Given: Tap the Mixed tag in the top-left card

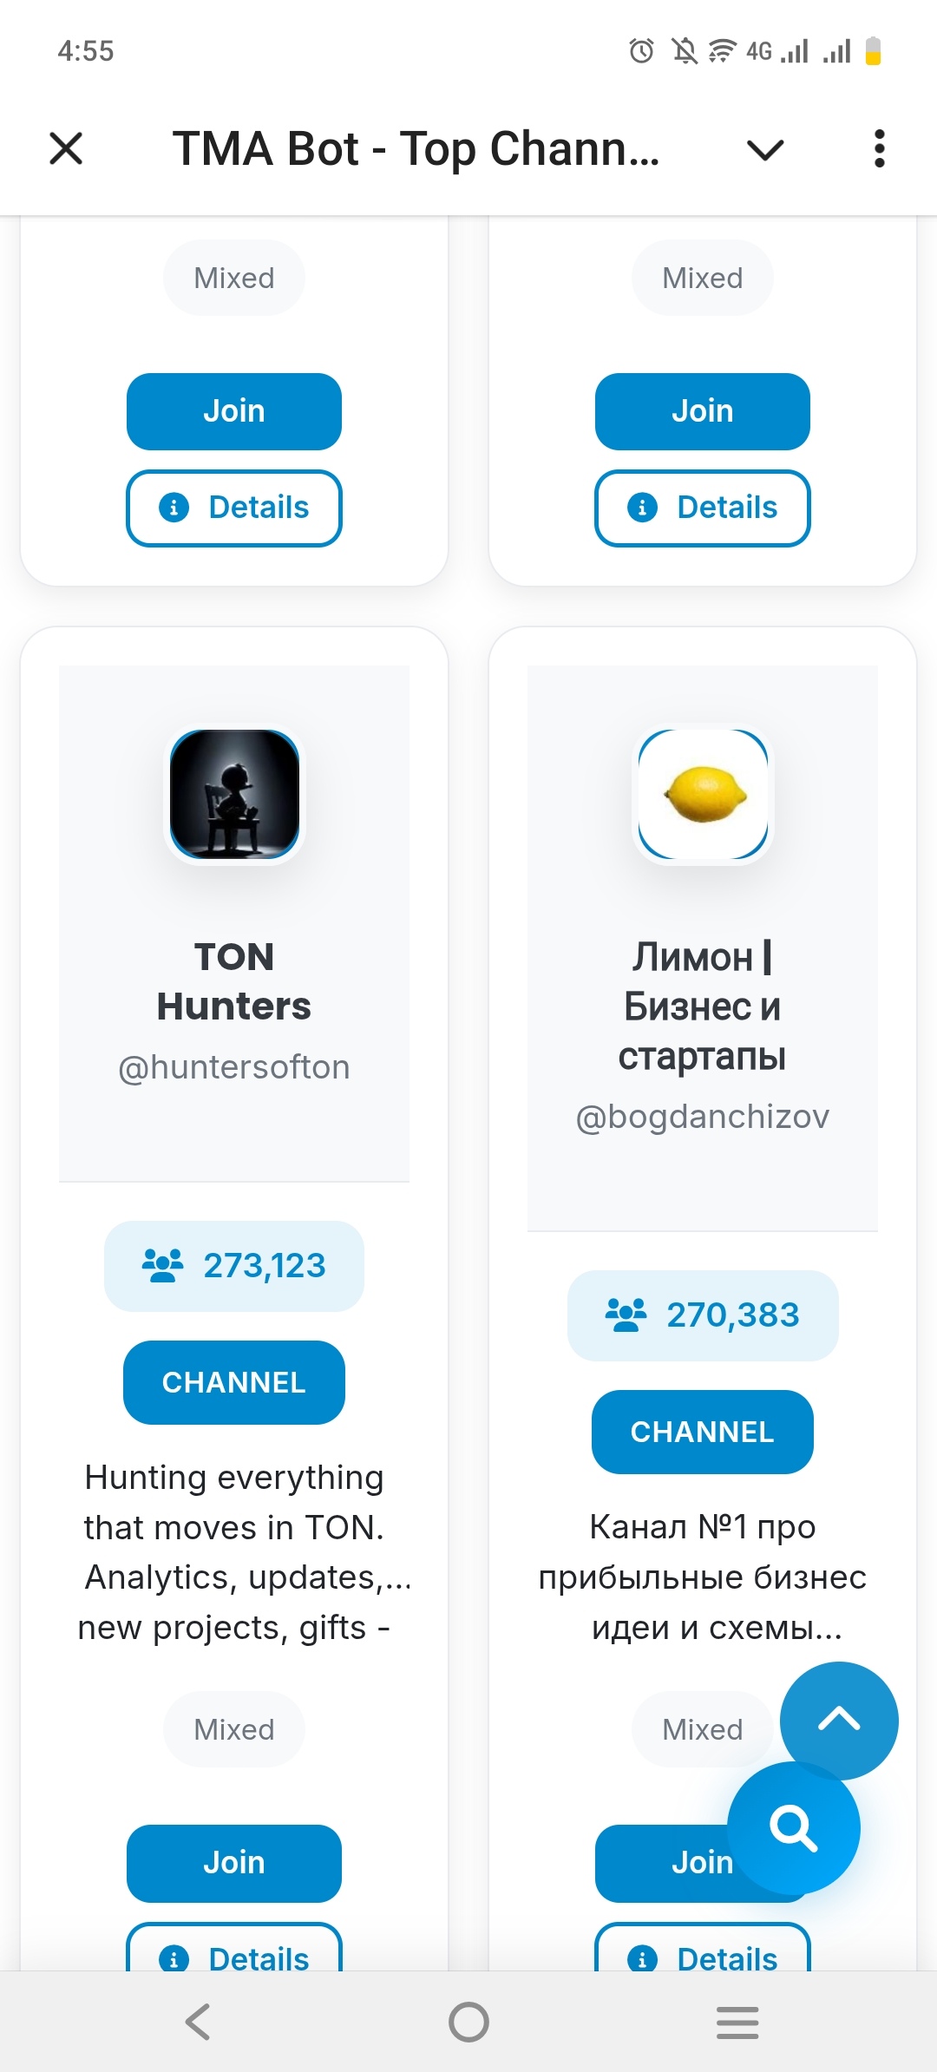Looking at the screenshot, I should point(233,277).
